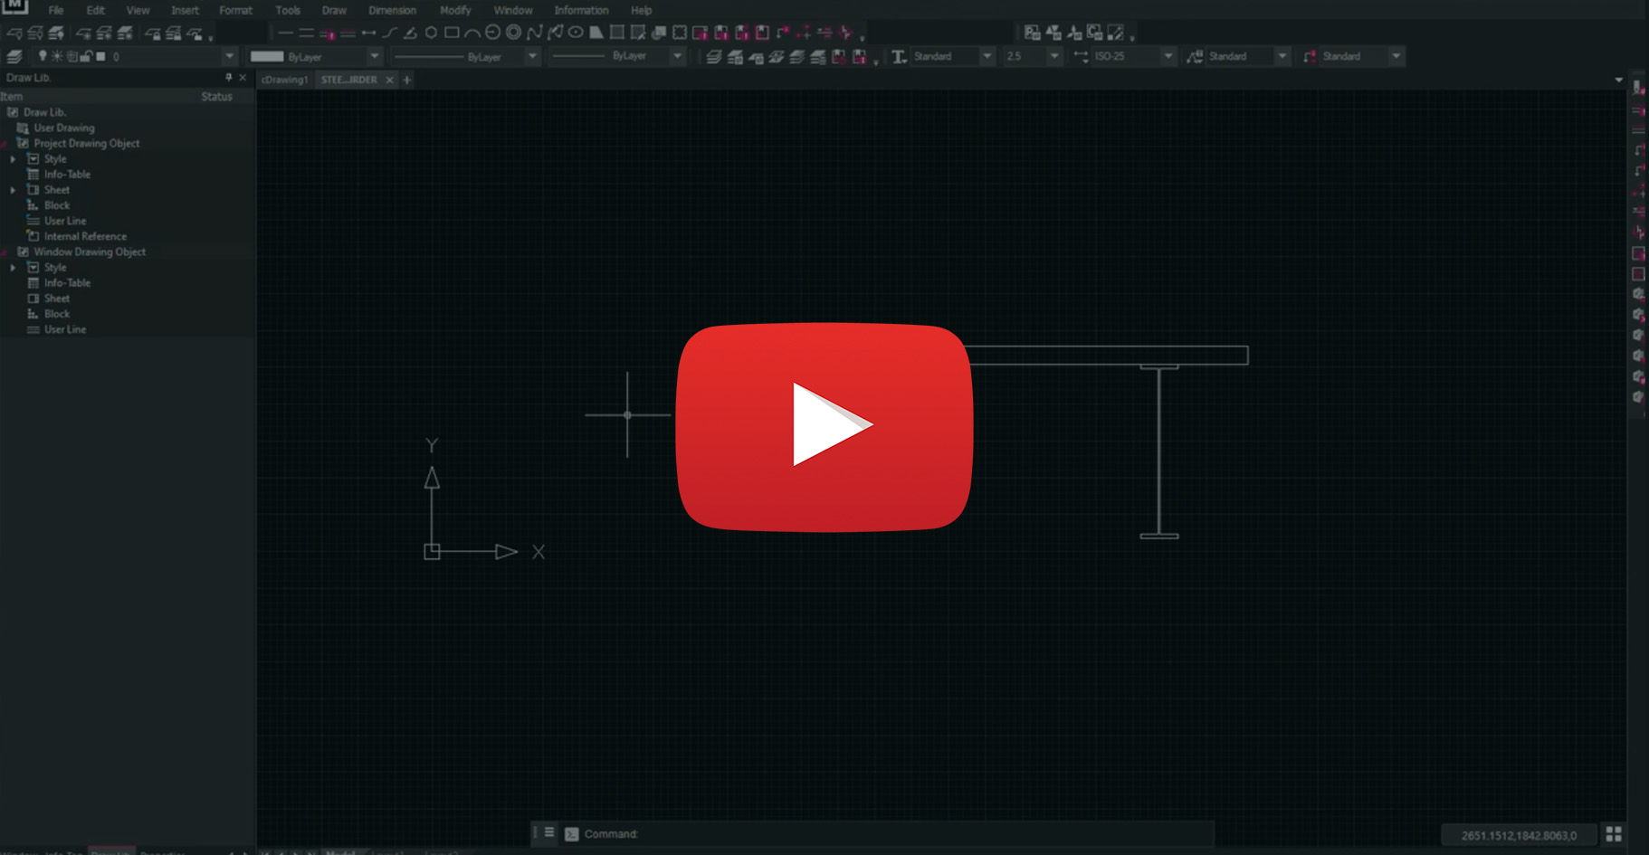The image size is (1649, 855).
Task: Open the Draw menu
Action: (334, 11)
